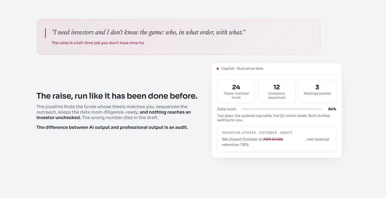Click the 84% data room value
386x198 pixels.
[x=332, y=109]
